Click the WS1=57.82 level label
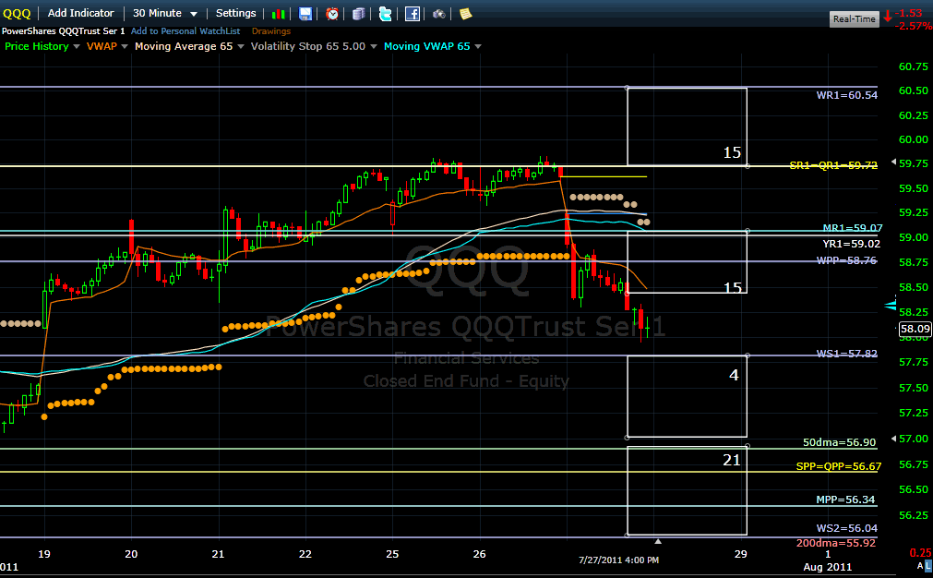Screen dimensions: 933x578 847,354
